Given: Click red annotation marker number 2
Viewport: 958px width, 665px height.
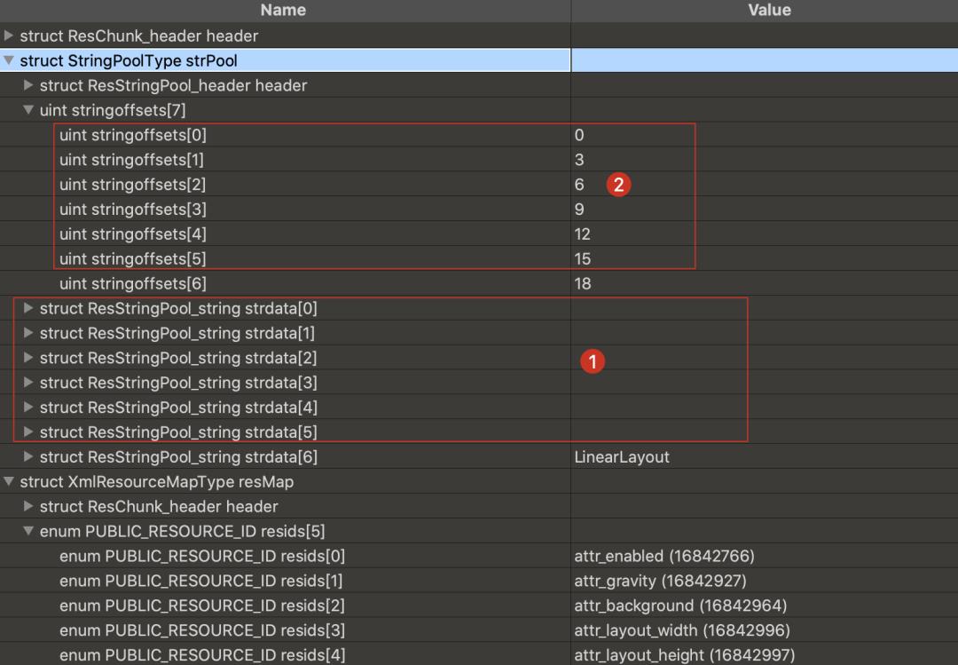Looking at the screenshot, I should pyautogui.click(x=618, y=185).
